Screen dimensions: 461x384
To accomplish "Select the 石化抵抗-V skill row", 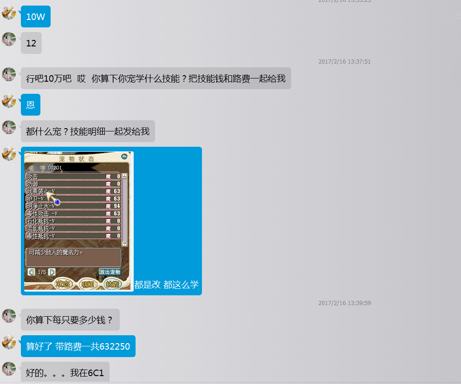I will (73, 221).
